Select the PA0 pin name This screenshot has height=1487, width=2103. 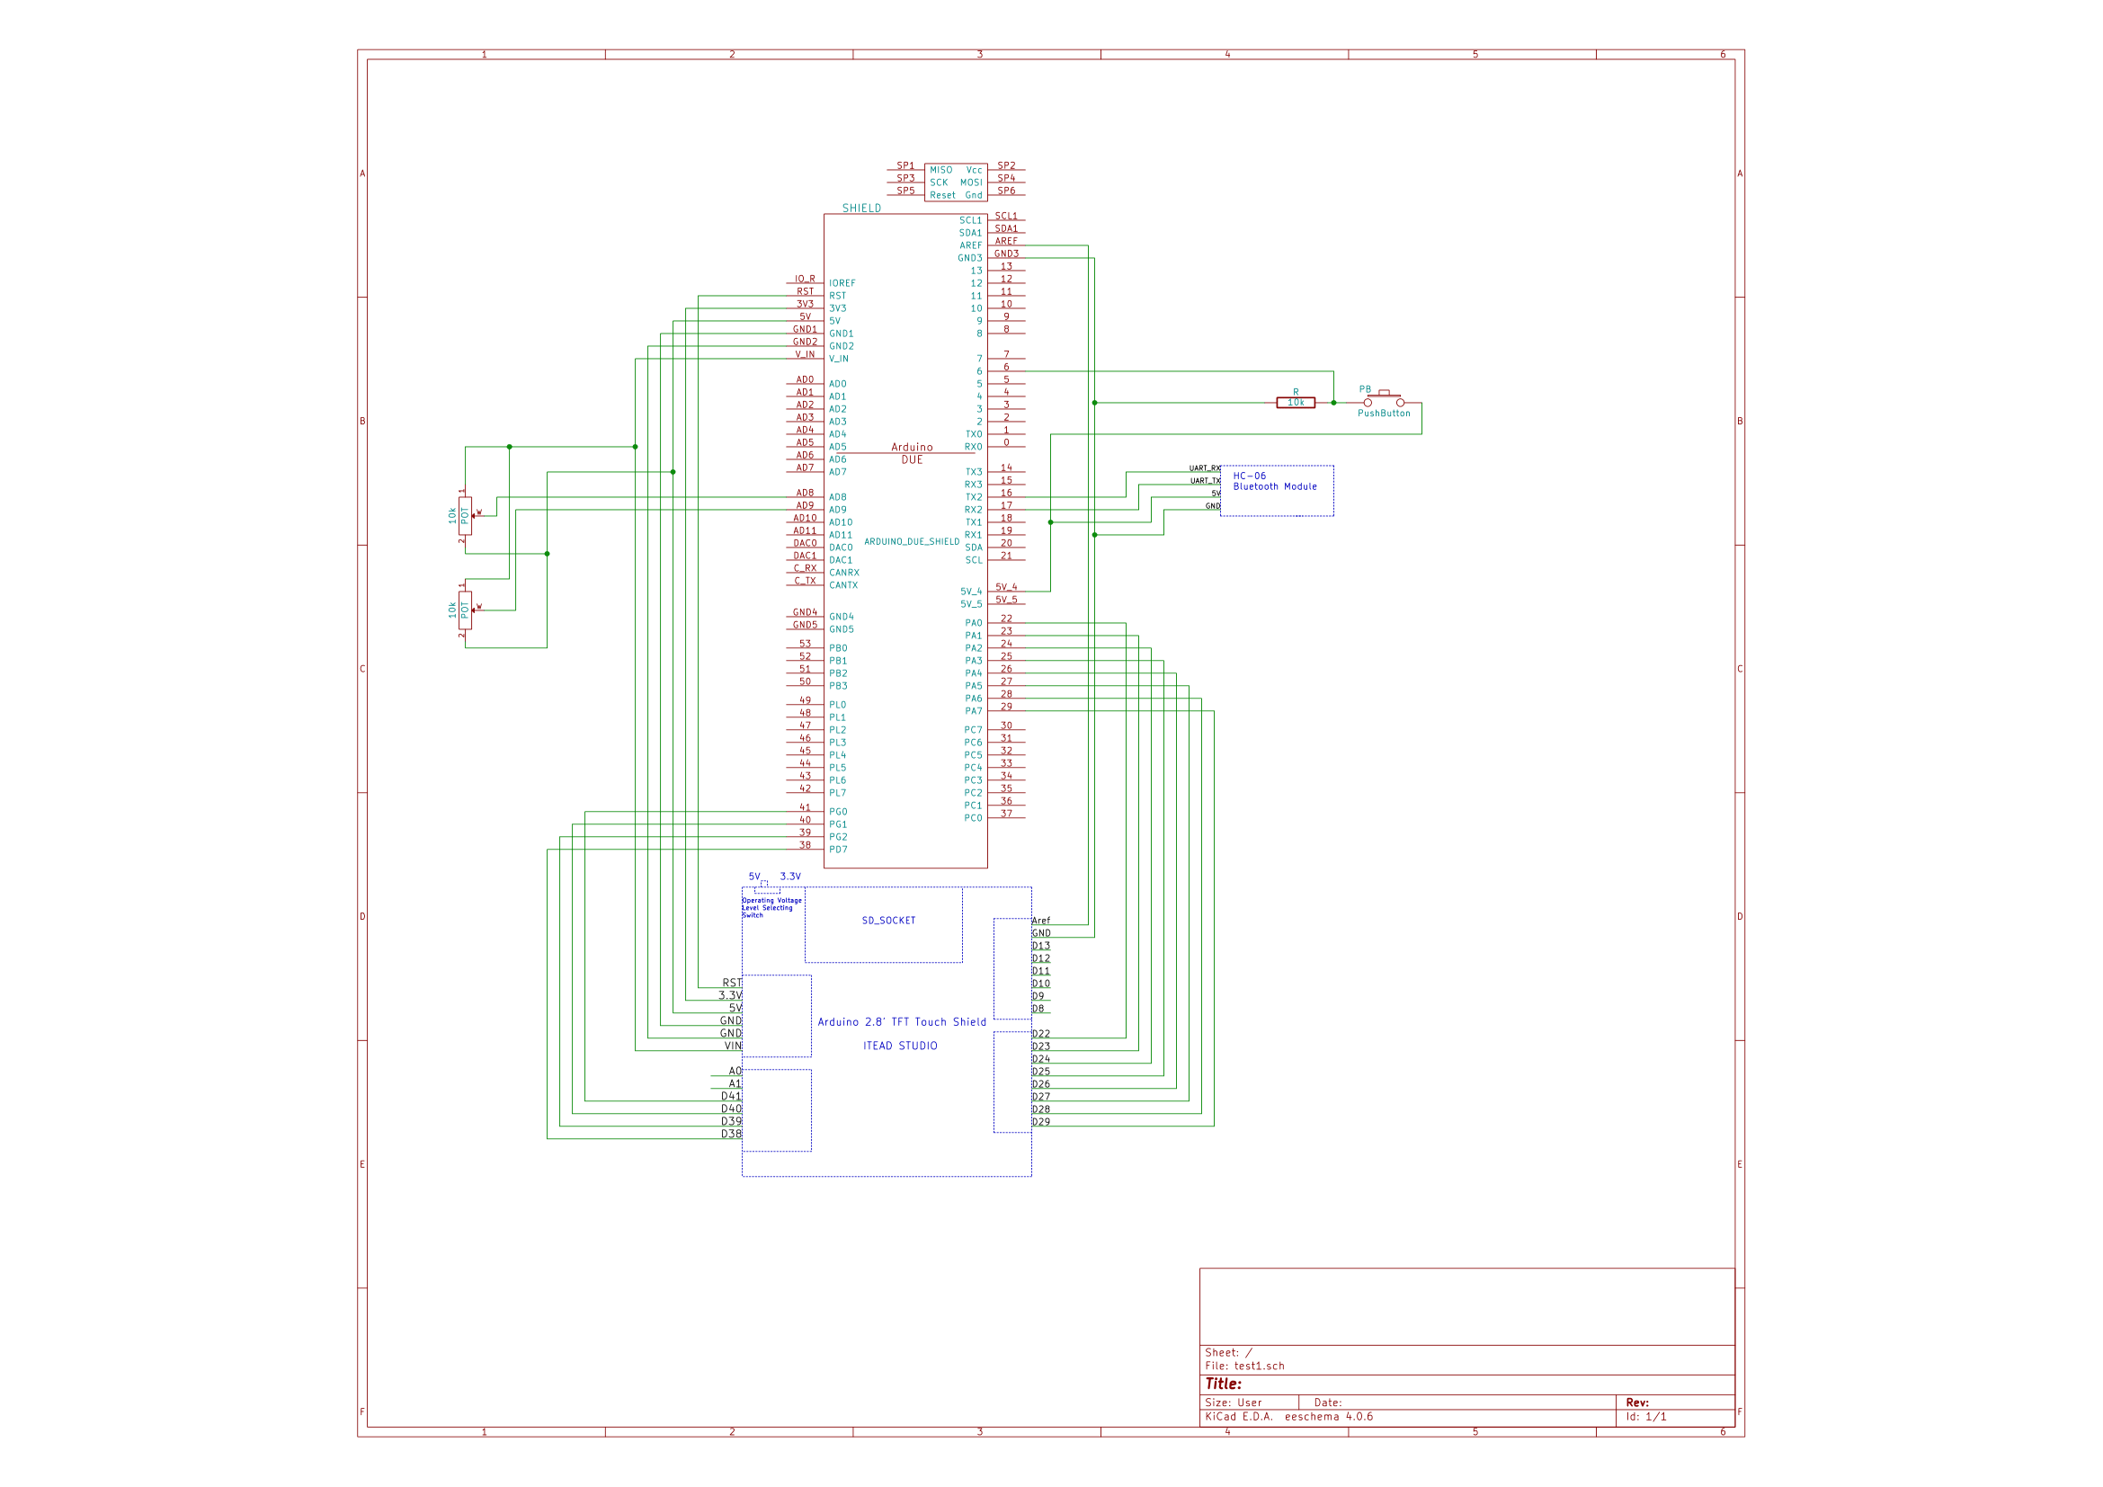click(x=973, y=624)
